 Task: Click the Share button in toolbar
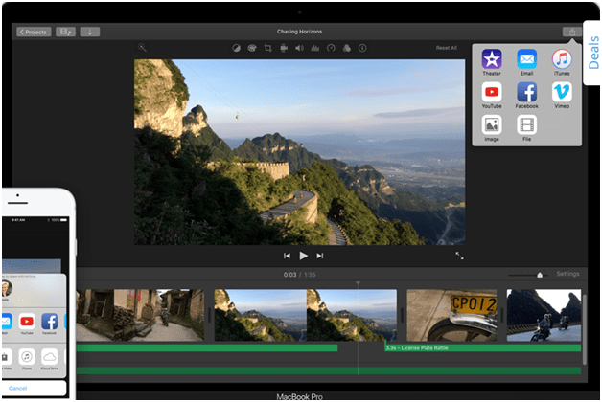point(572,32)
